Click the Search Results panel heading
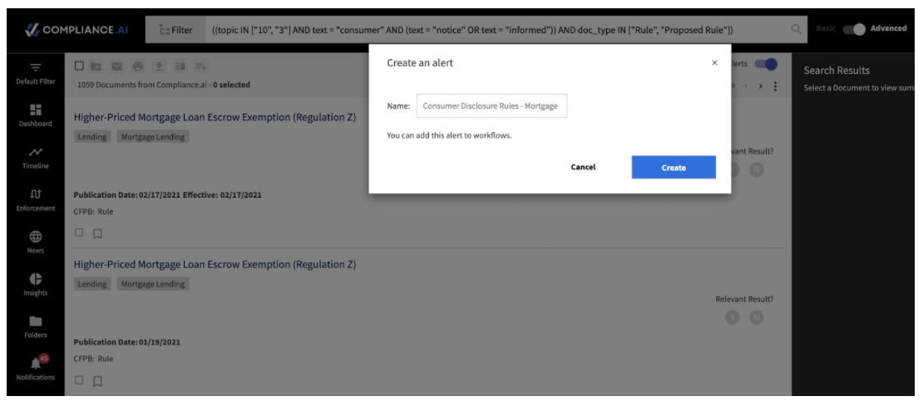The image size is (923, 406). pyautogui.click(x=837, y=71)
